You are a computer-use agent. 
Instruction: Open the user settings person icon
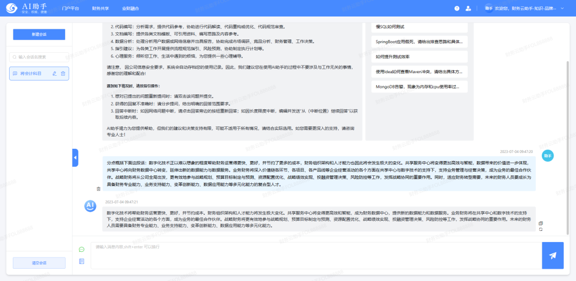point(468,8)
